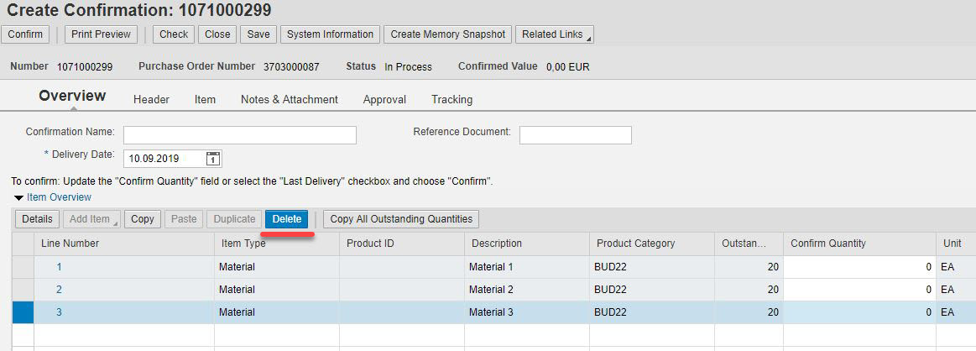Click the "Material 2" description cell
Image resolution: width=976 pixels, height=351 pixels.
[527, 290]
